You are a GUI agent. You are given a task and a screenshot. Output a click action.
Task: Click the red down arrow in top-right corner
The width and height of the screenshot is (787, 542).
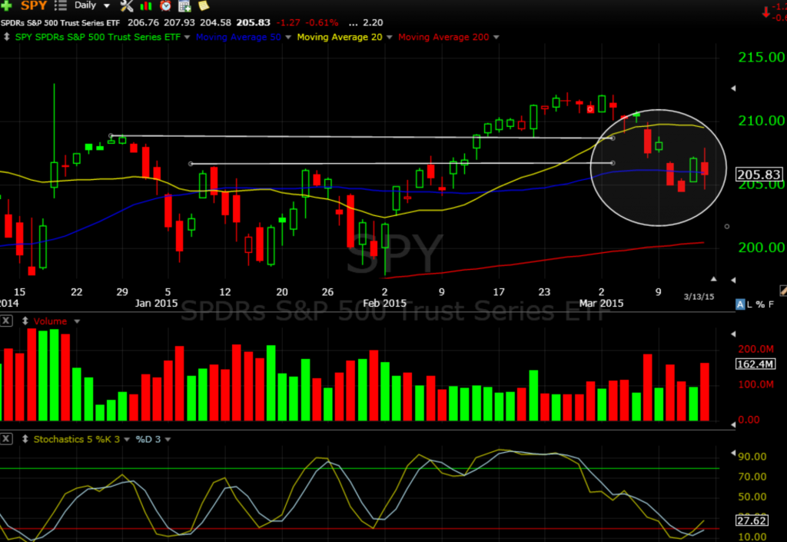[766, 12]
